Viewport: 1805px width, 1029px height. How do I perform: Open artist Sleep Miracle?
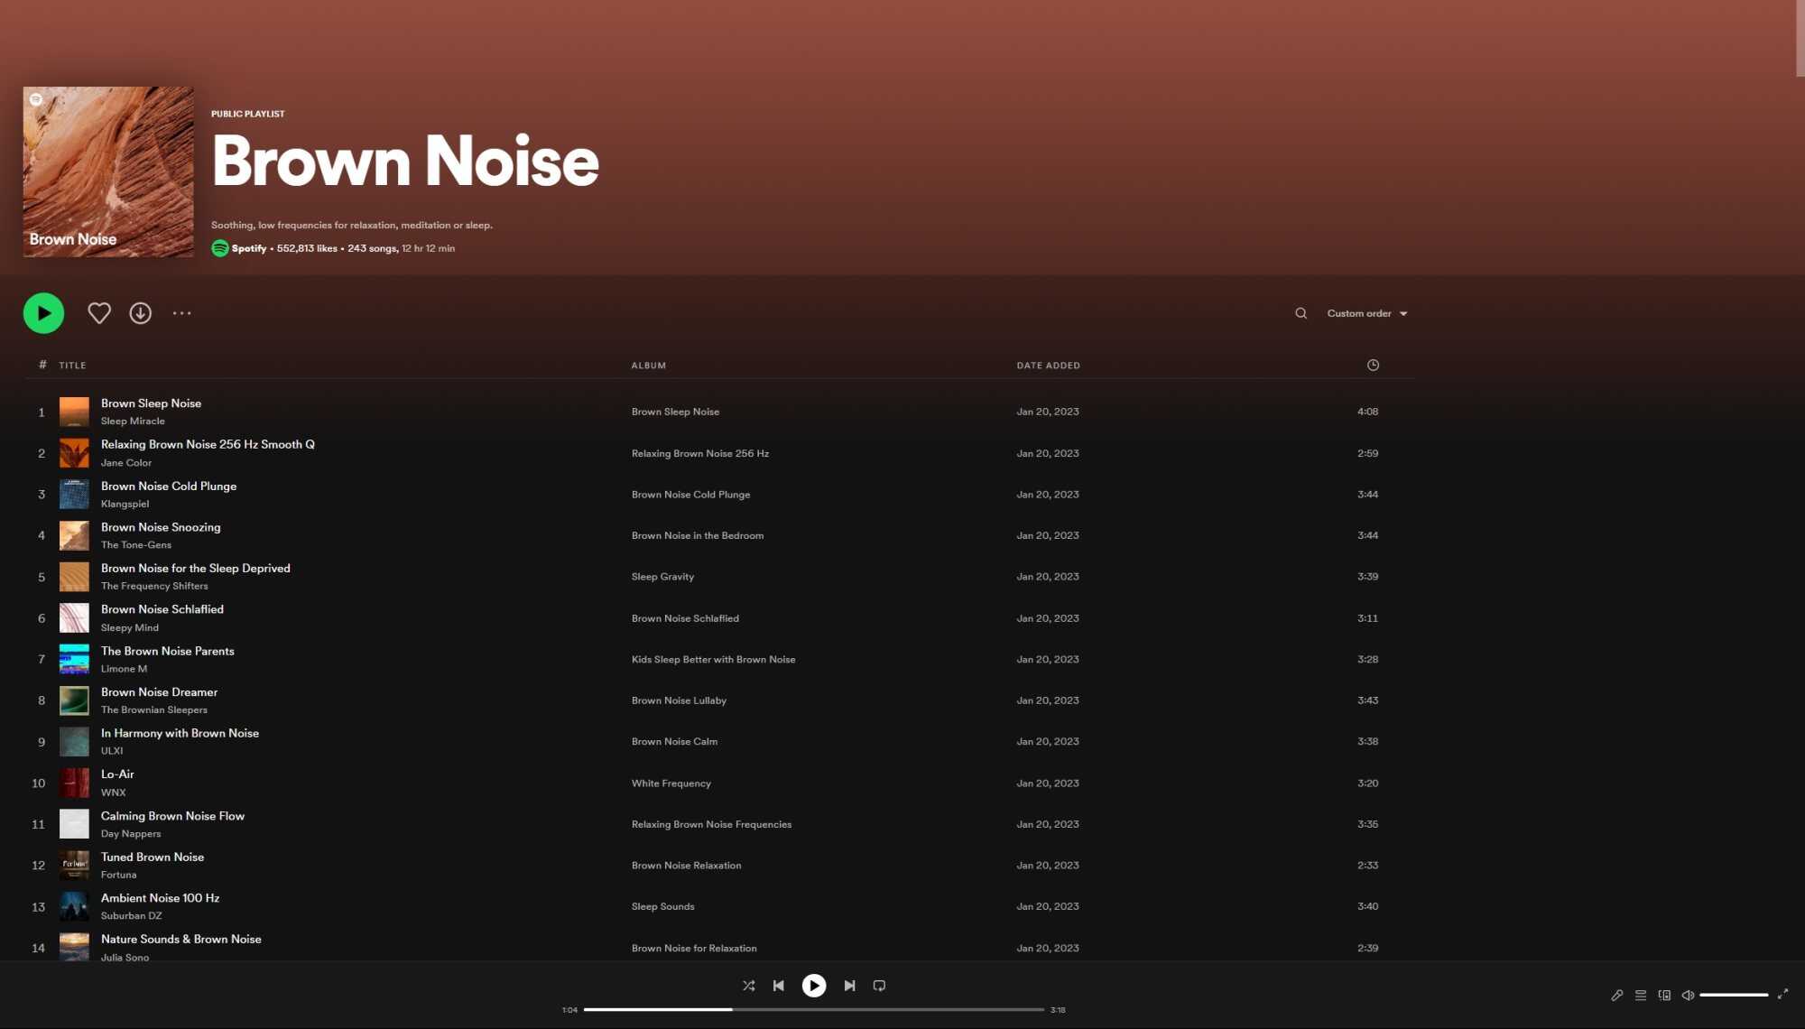tap(133, 422)
